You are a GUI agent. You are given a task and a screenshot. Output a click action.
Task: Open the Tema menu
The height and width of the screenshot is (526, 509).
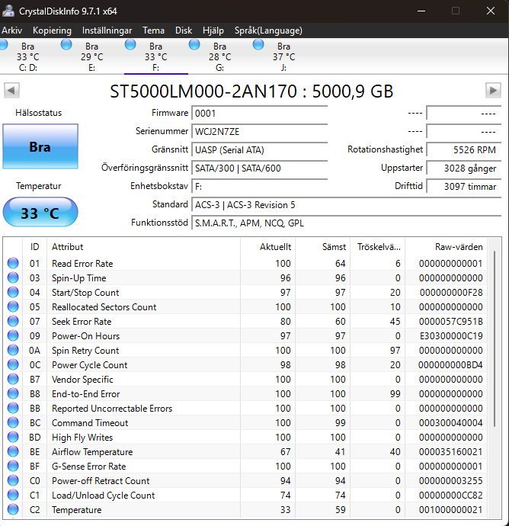tap(153, 30)
